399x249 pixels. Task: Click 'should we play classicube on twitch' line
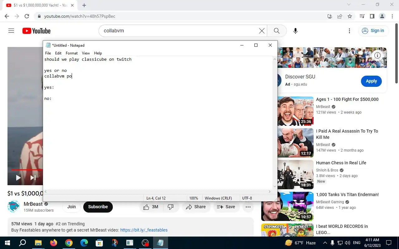(x=88, y=59)
